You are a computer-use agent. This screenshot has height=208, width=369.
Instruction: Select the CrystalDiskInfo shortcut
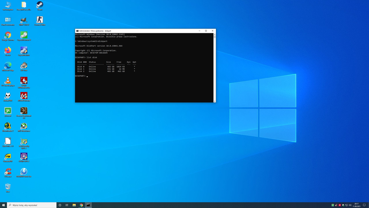tap(24, 51)
